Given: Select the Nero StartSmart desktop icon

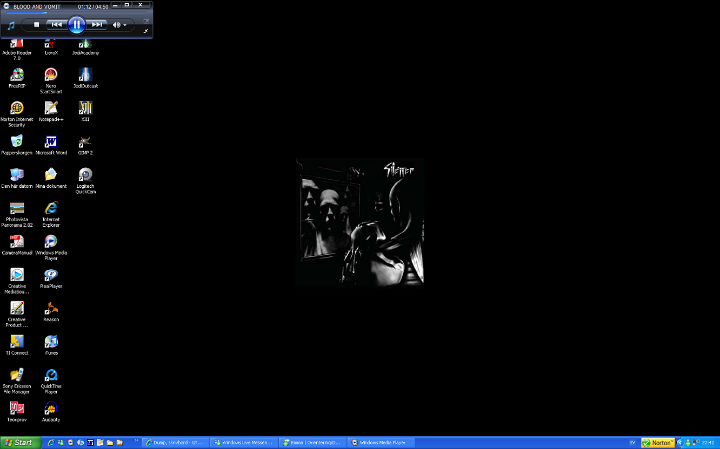Looking at the screenshot, I should 51,81.
